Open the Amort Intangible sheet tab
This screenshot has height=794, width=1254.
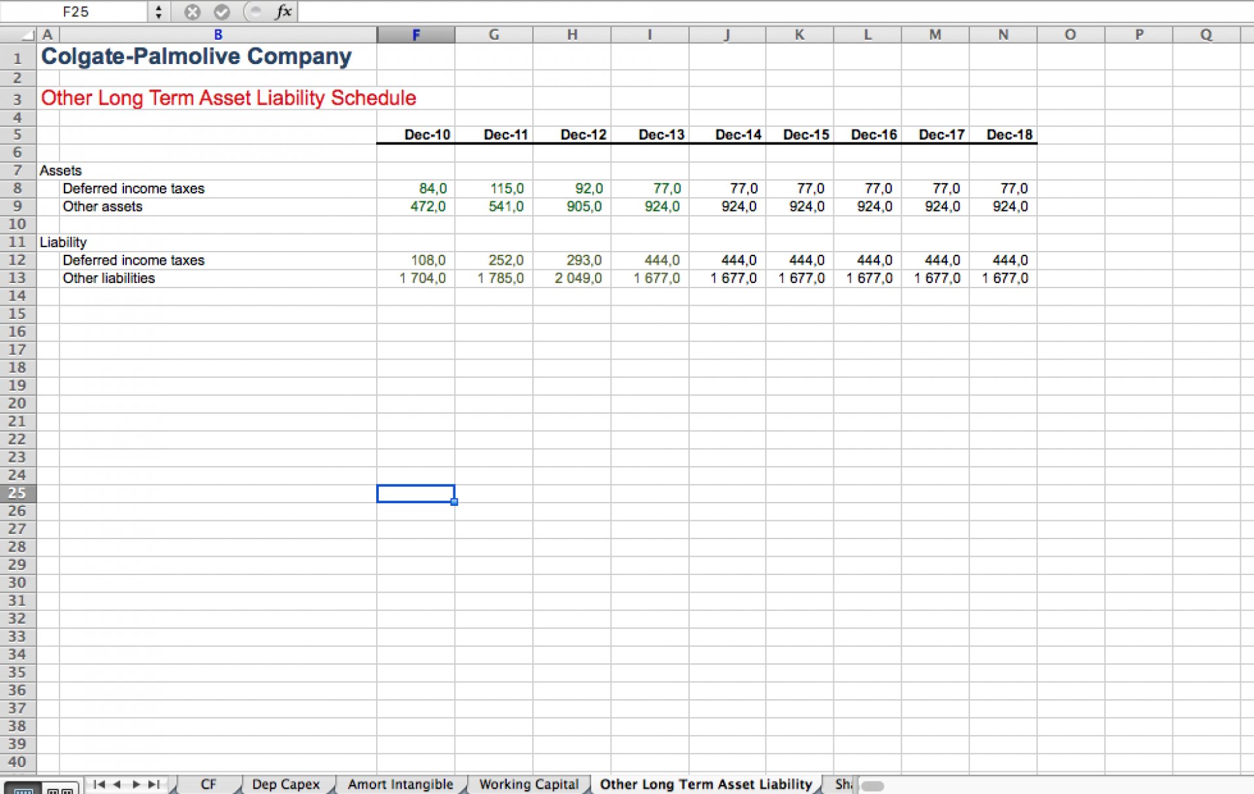[400, 784]
